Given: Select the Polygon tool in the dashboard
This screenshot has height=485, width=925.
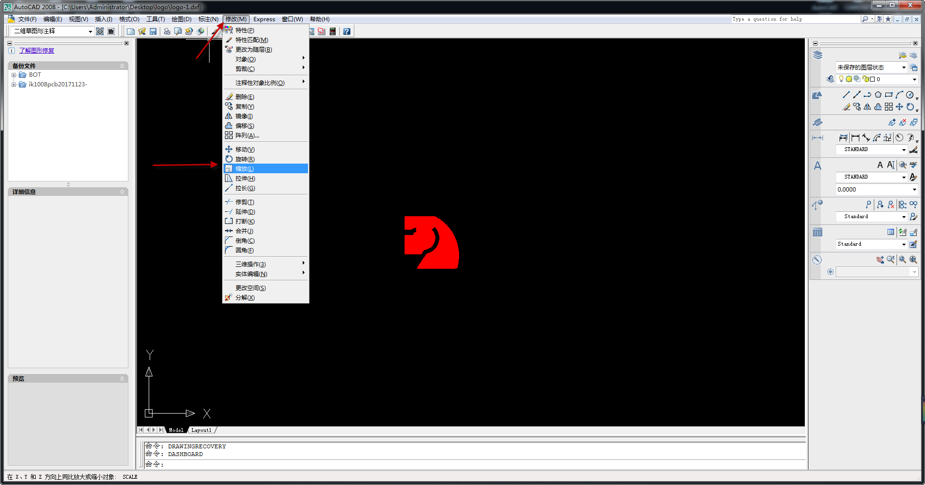Looking at the screenshot, I should point(878,95).
